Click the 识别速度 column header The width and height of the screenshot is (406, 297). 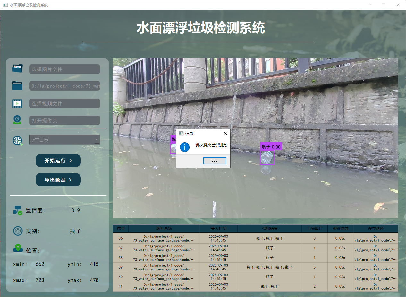(340, 229)
